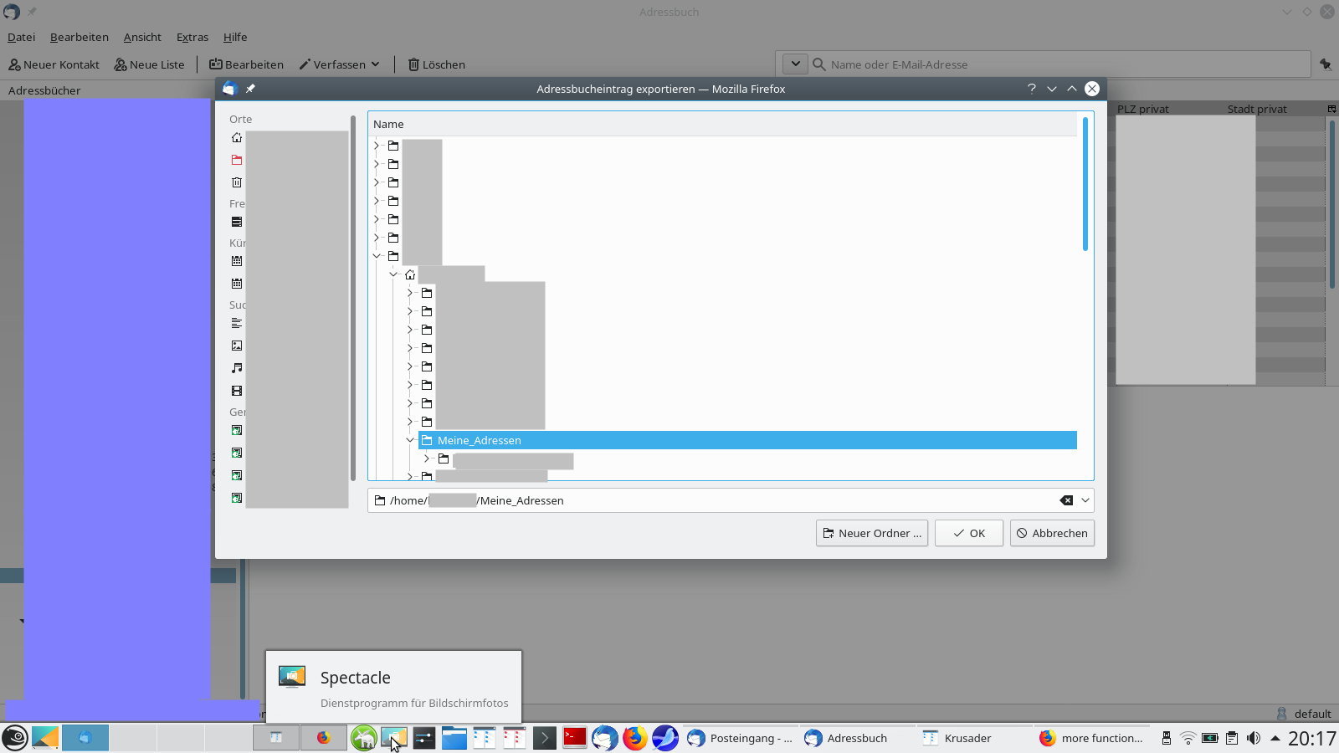The width and height of the screenshot is (1339, 753).
Task: Sort by Stadt privat column
Action: pos(1257,109)
